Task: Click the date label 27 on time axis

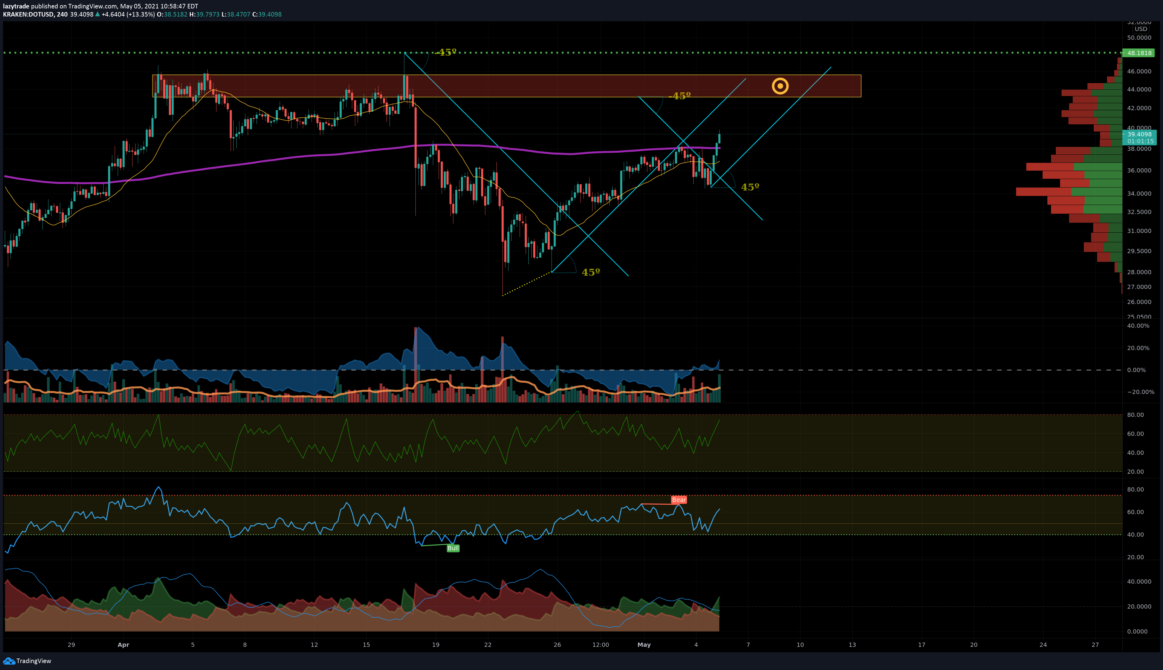Action: [1095, 645]
